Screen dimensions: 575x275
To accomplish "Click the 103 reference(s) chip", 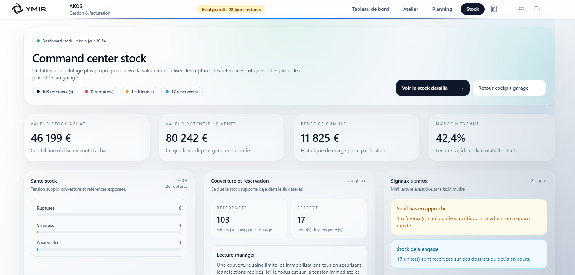I will [x=55, y=92].
